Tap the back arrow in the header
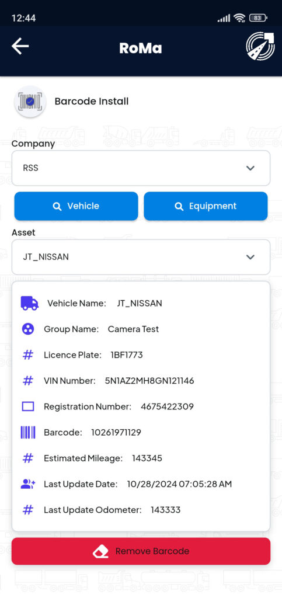Viewport: 282px width, 598px height. tap(20, 46)
